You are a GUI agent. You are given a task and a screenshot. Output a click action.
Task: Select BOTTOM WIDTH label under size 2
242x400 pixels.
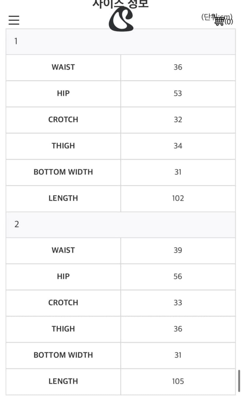click(x=63, y=355)
